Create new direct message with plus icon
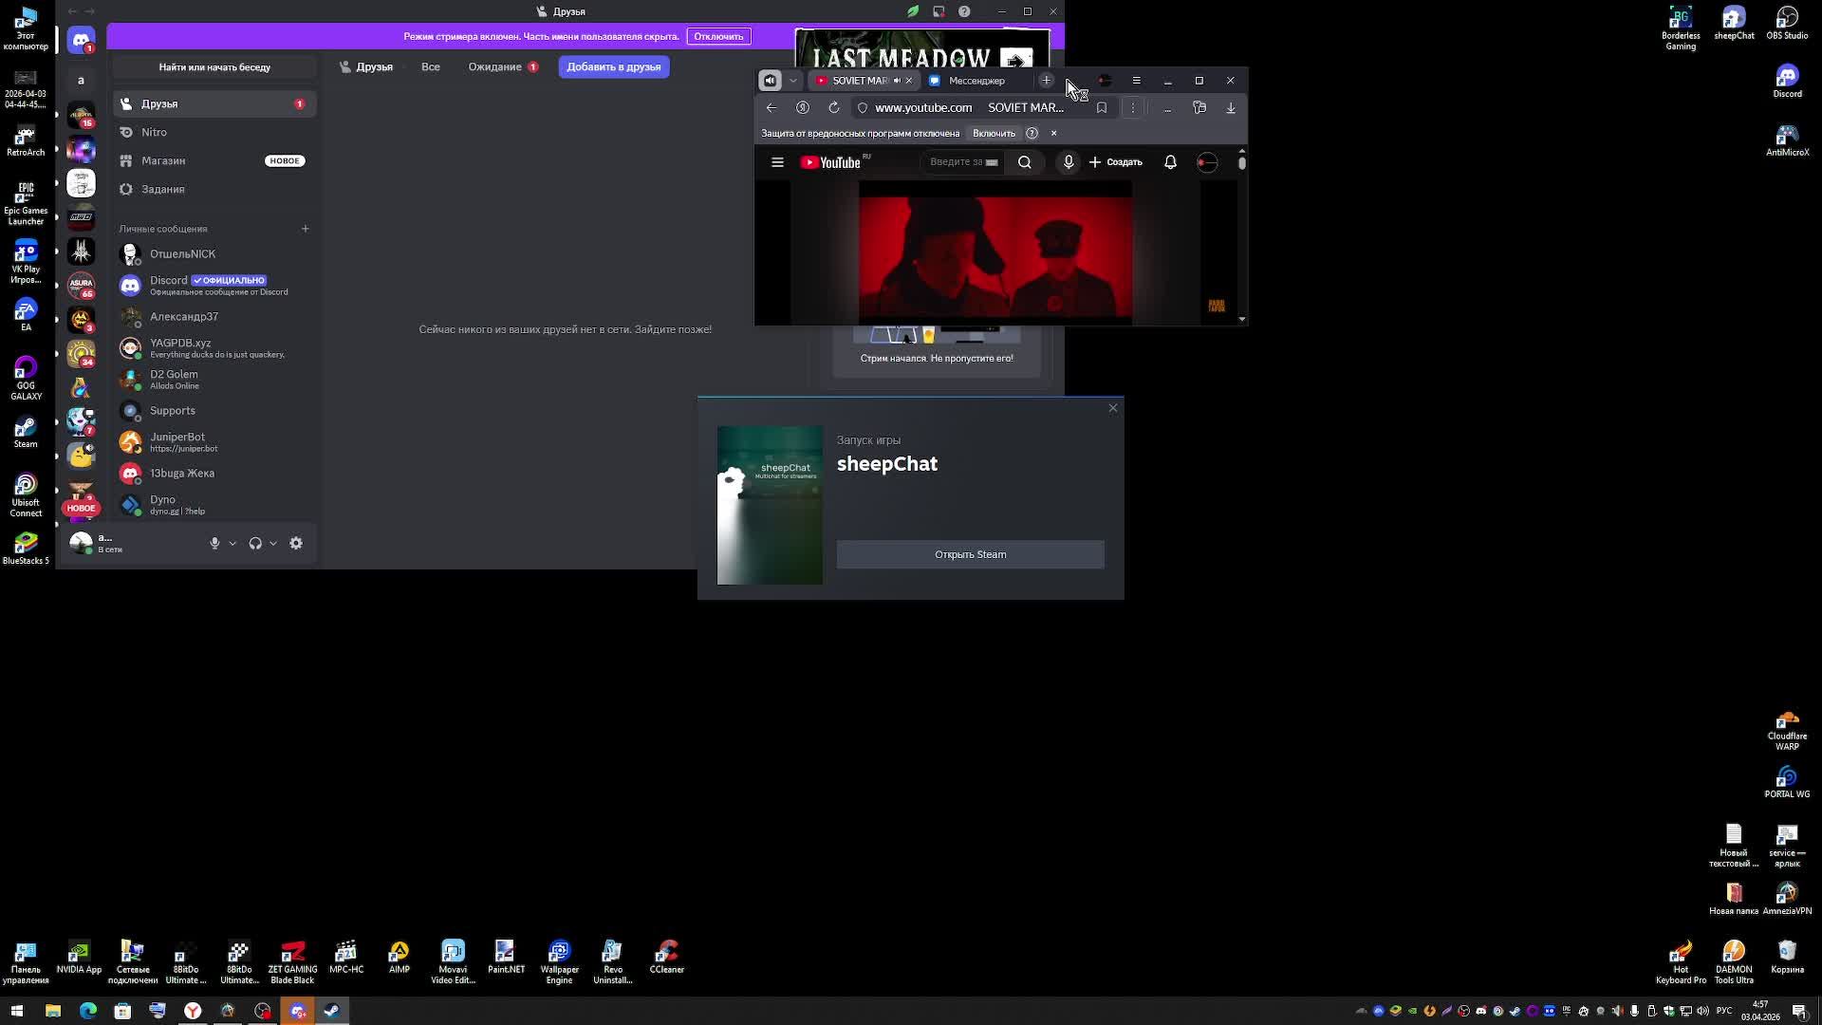Image resolution: width=1822 pixels, height=1025 pixels. [305, 229]
